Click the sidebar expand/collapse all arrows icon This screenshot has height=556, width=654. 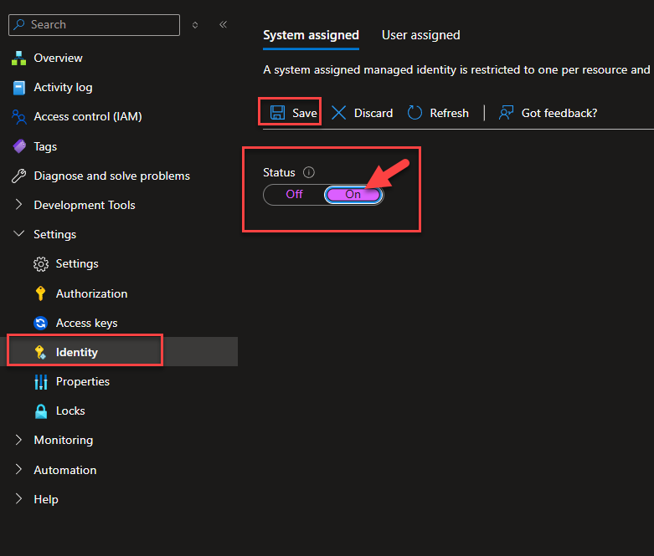point(195,25)
